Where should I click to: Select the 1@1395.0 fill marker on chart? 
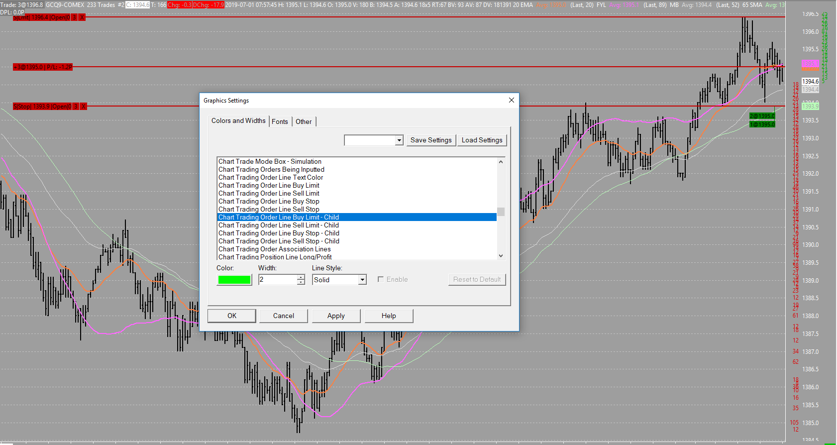click(762, 124)
